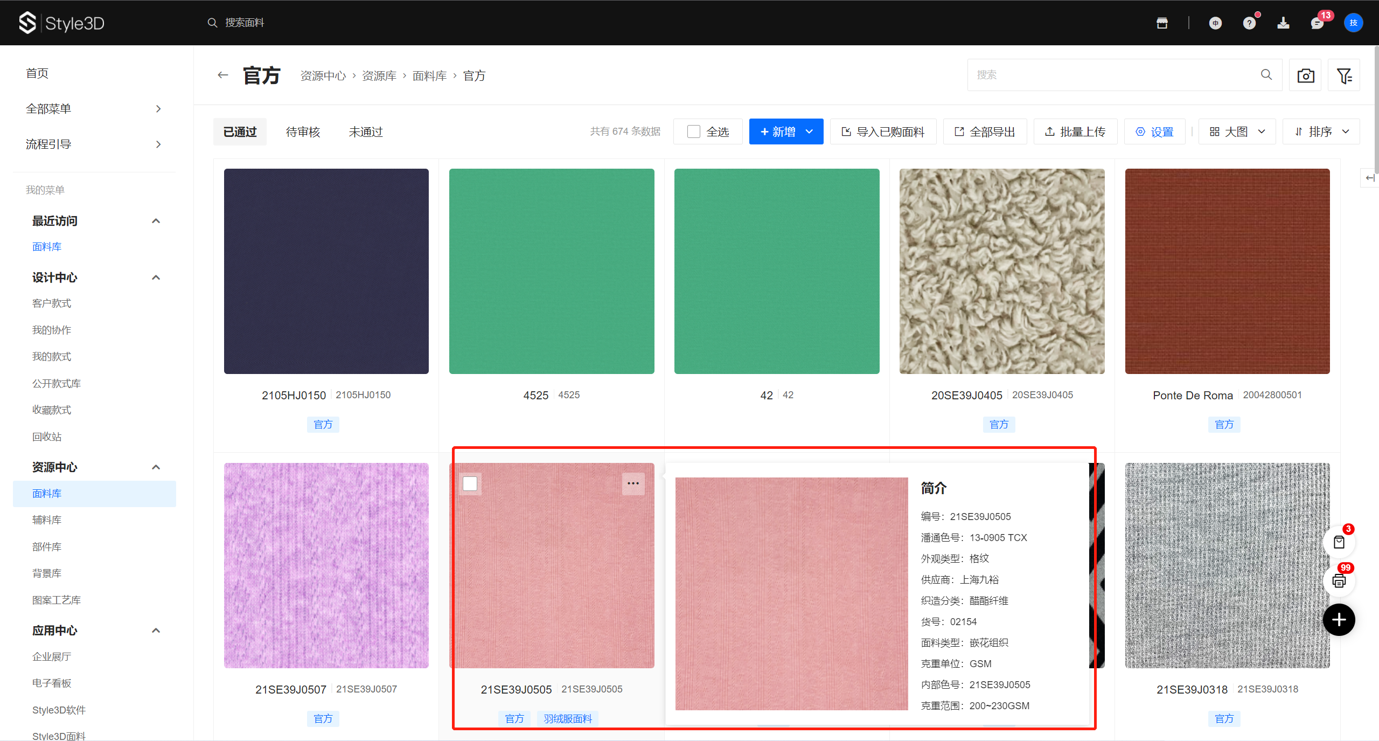This screenshot has height=741, width=1379.
Task: Open 首页 in the sidebar
Action: (x=37, y=73)
